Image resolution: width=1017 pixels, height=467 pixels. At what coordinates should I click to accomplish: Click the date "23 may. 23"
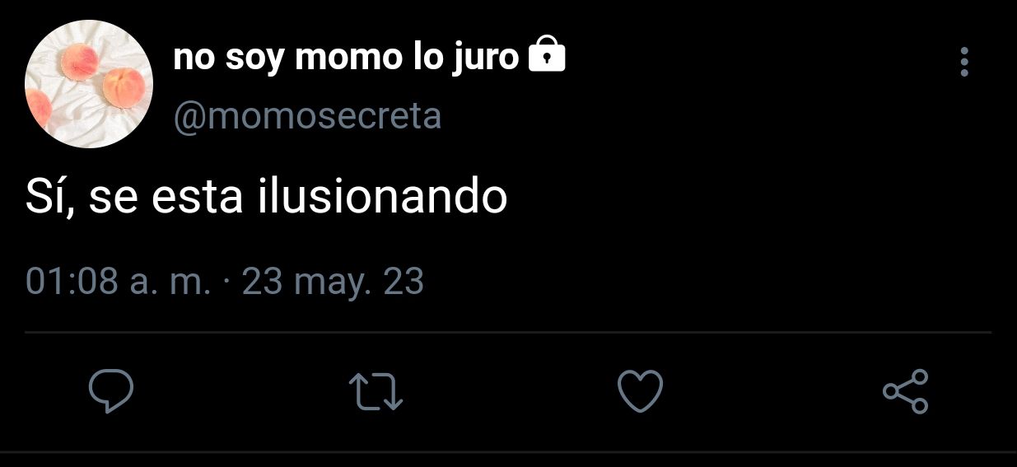[x=333, y=283]
